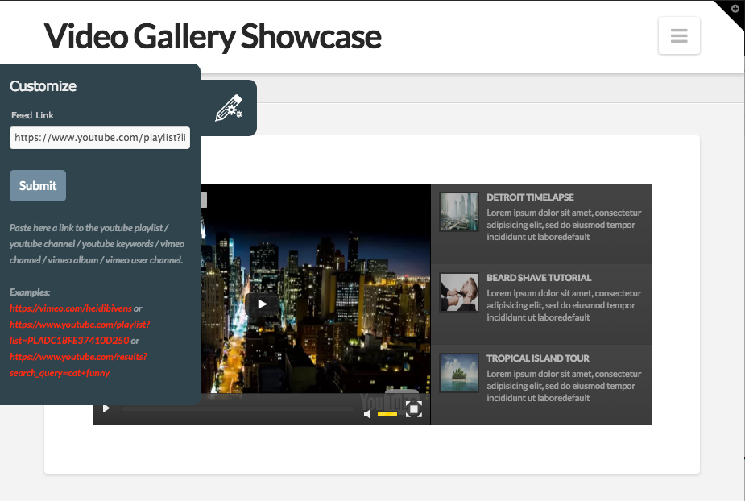745x501 pixels.
Task: Click the small play button in control bar
Action: point(106,409)
